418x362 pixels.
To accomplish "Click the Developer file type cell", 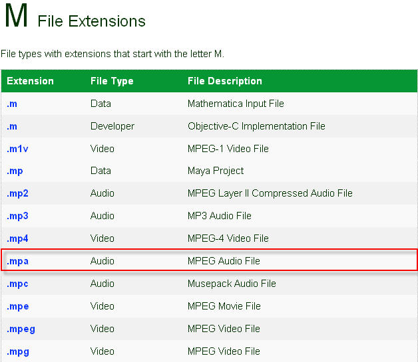I will 112,126.
